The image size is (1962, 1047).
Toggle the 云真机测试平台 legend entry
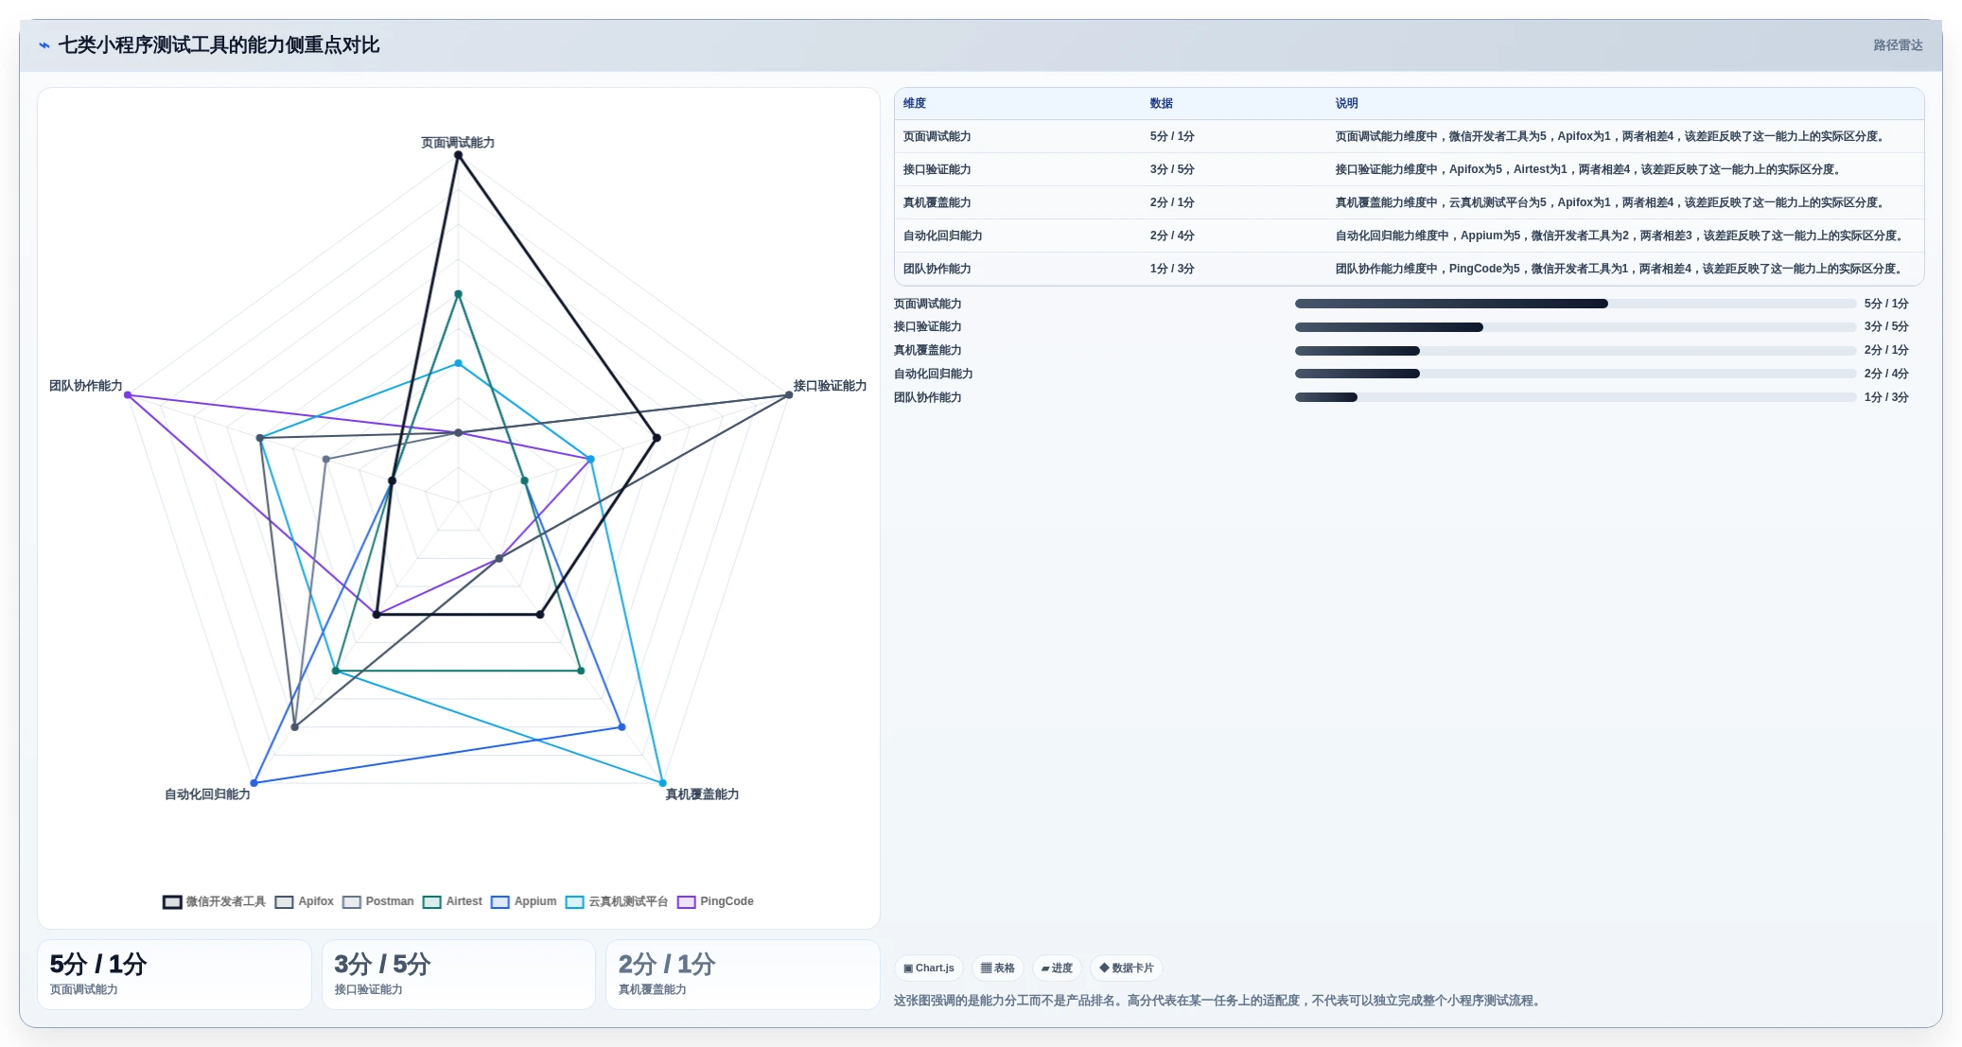coord(617,901)
